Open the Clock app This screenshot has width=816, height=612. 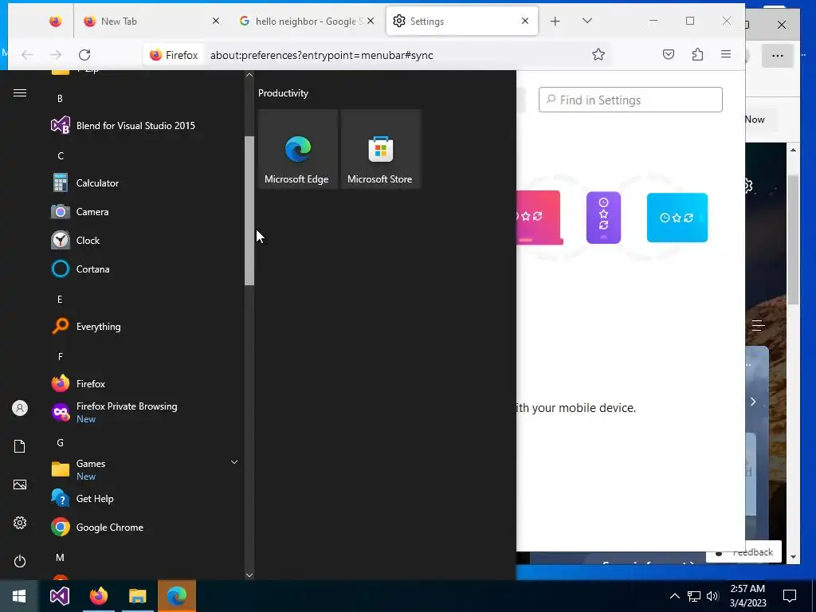pyautogui.click(x=76, y=241)
